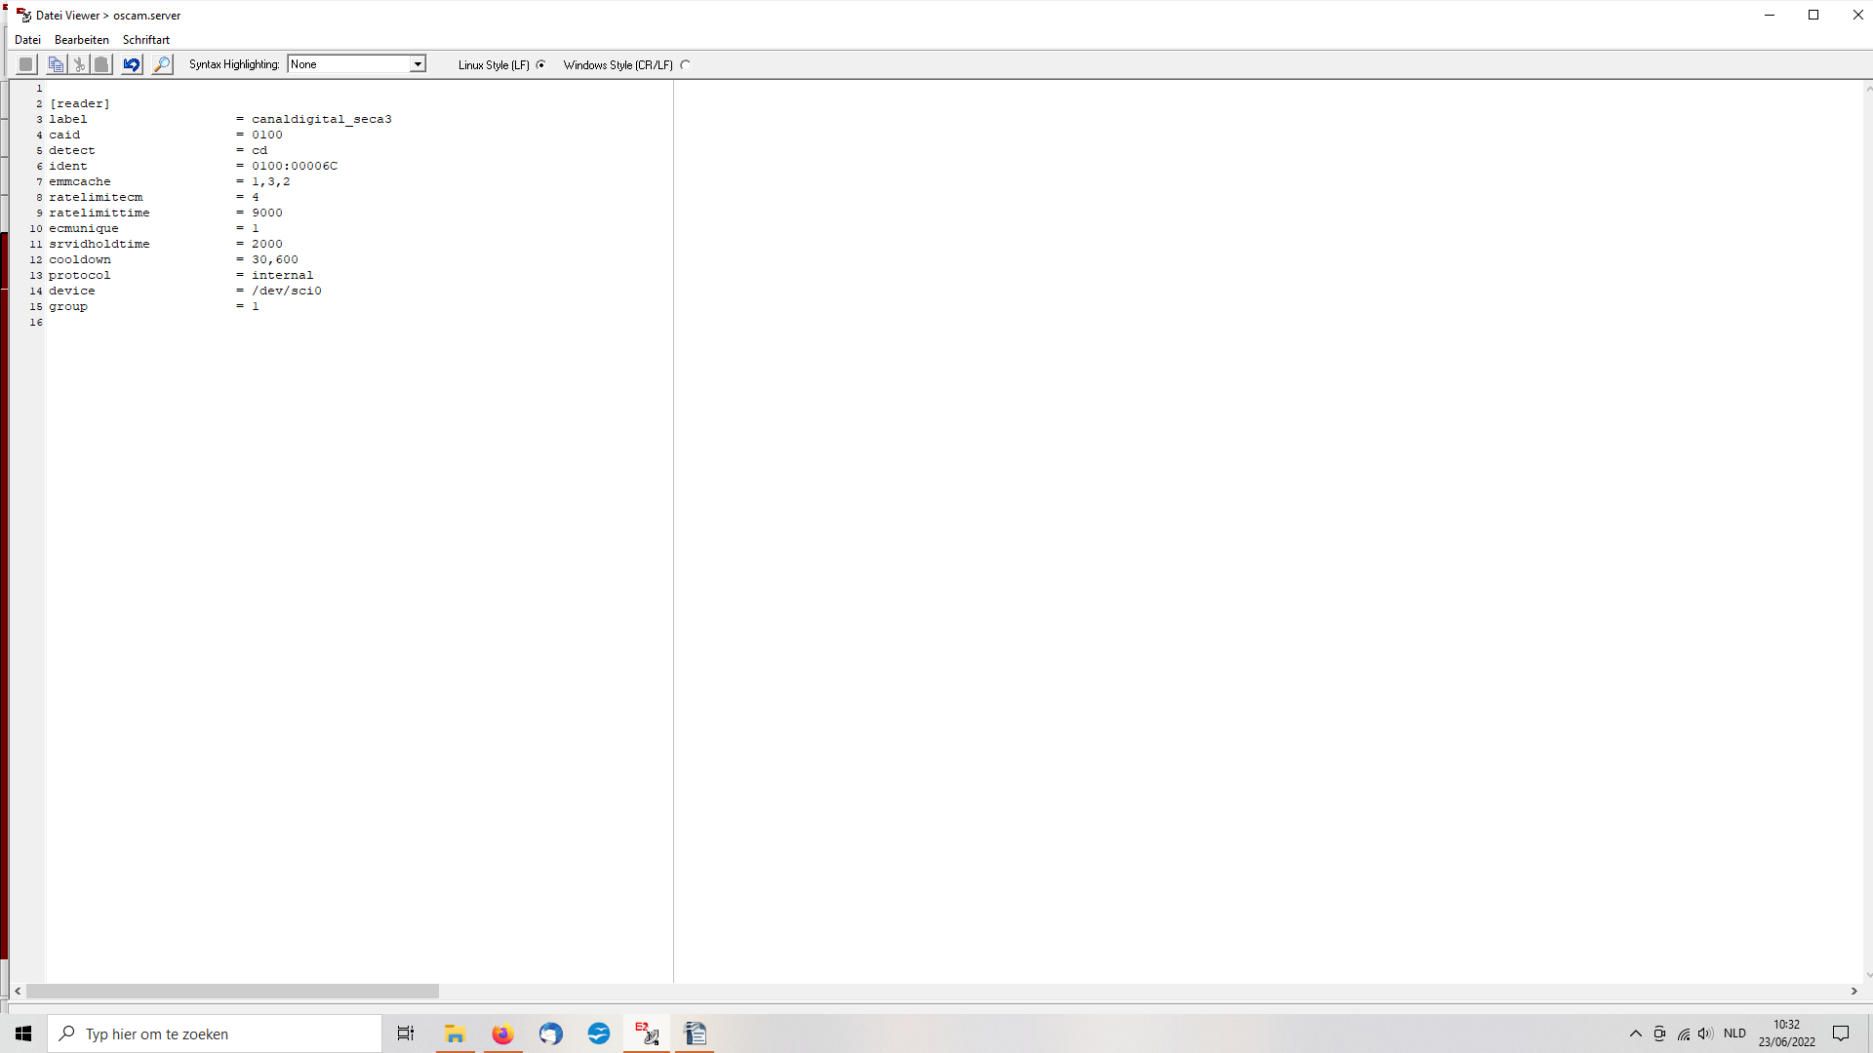Click the device value /dev/sci0
The image size is (1873, 1053).
tap(287, 291)
